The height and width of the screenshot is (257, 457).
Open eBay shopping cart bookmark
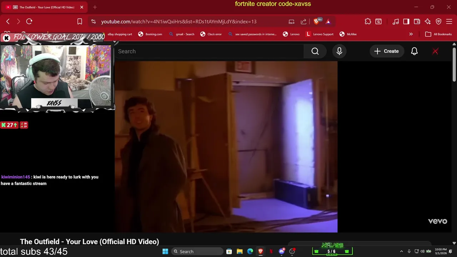coord(120,34)
